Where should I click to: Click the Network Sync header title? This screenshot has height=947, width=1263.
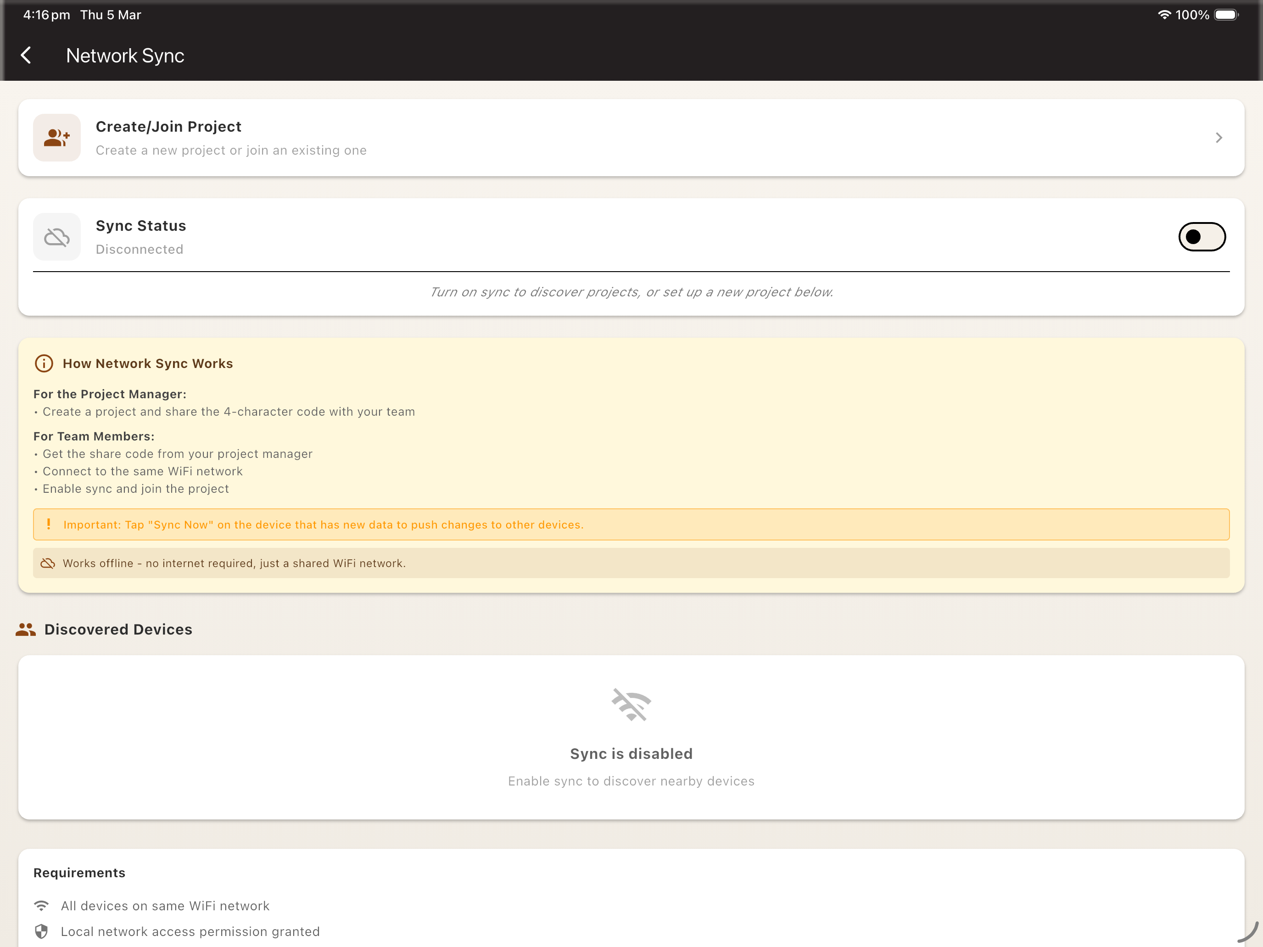tap(125, 55)
